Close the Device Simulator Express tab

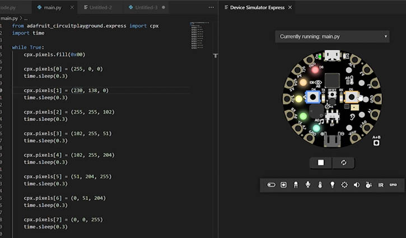click(290, 7)
